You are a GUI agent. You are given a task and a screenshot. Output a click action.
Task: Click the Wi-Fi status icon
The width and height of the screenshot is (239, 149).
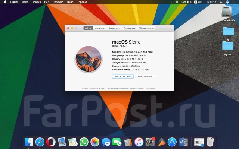177,2
